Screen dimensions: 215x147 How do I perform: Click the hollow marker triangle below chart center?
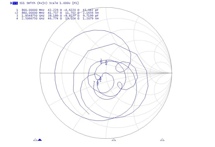coord(114,140)
